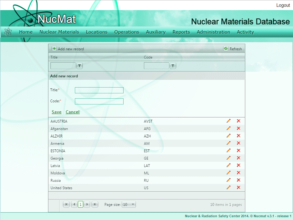This screenshot has width=293, height=220.
Task: Click the Code input field in new record form
Action: [x=99, y=101]
